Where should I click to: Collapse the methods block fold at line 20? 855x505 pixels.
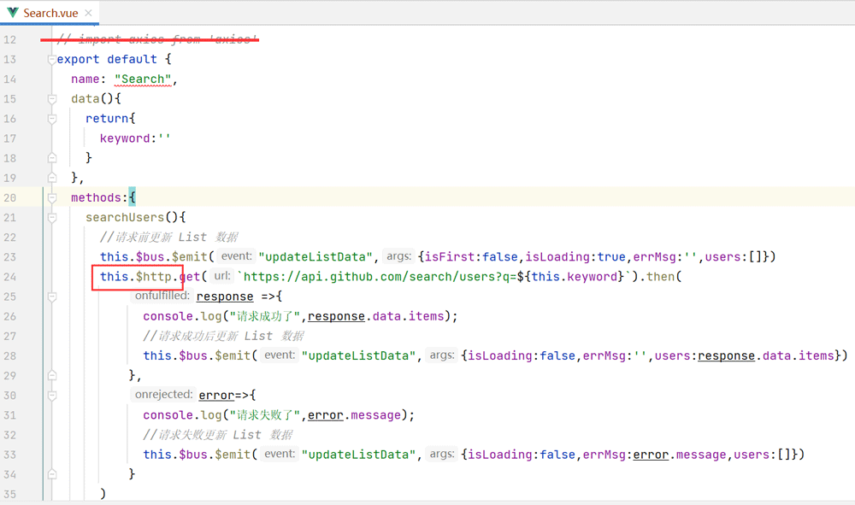click(52, 197)
